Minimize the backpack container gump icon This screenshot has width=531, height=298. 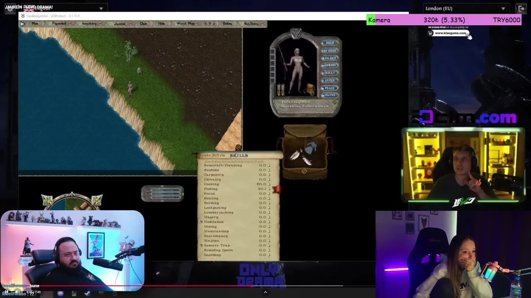304,171
